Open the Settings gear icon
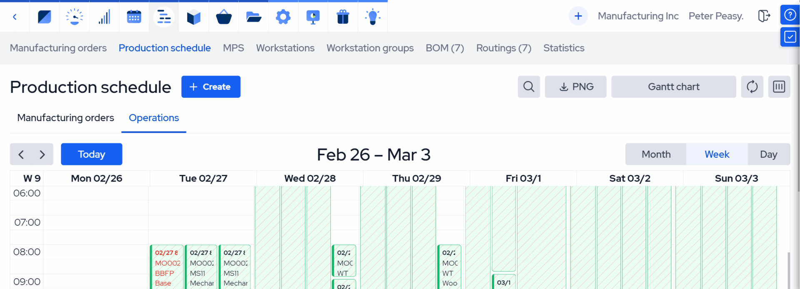Image resolution: width=800 pixels, height=289 pixels. click(x=283, y=16)
